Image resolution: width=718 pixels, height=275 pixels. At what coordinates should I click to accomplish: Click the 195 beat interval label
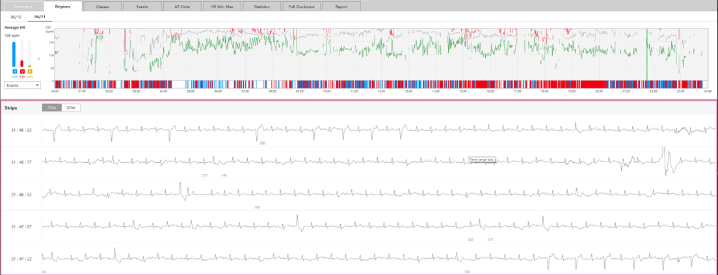click(x=257, y=208)
